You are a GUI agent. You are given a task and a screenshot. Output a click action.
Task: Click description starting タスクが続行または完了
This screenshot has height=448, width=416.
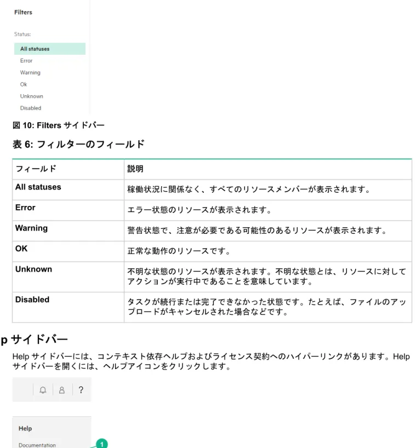(x=266, y=307)
